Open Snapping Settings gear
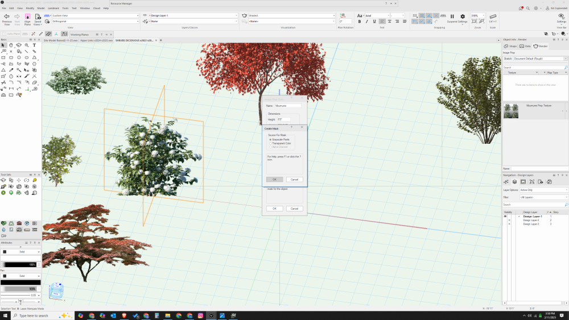Viewport: 569px width, 320px height. point(463,16)
